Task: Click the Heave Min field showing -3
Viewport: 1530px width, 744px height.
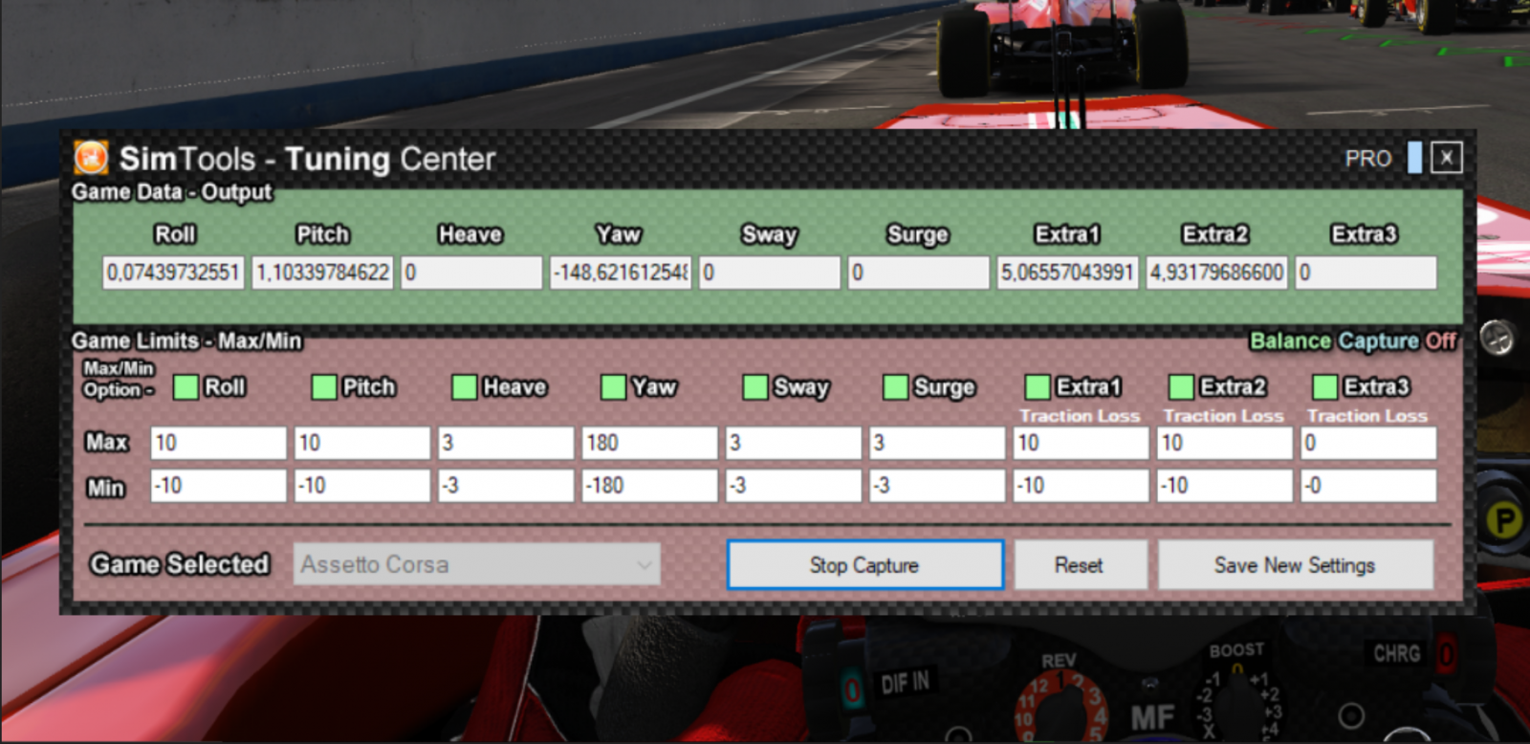Action: coord(506,486)
